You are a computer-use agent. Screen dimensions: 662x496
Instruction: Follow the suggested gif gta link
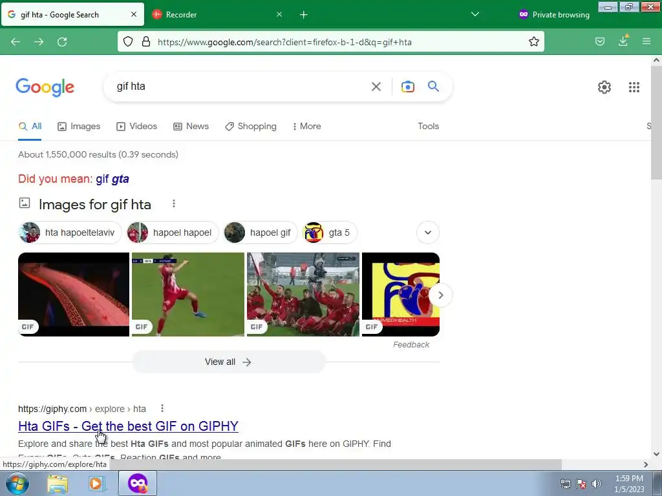(112, 179)
